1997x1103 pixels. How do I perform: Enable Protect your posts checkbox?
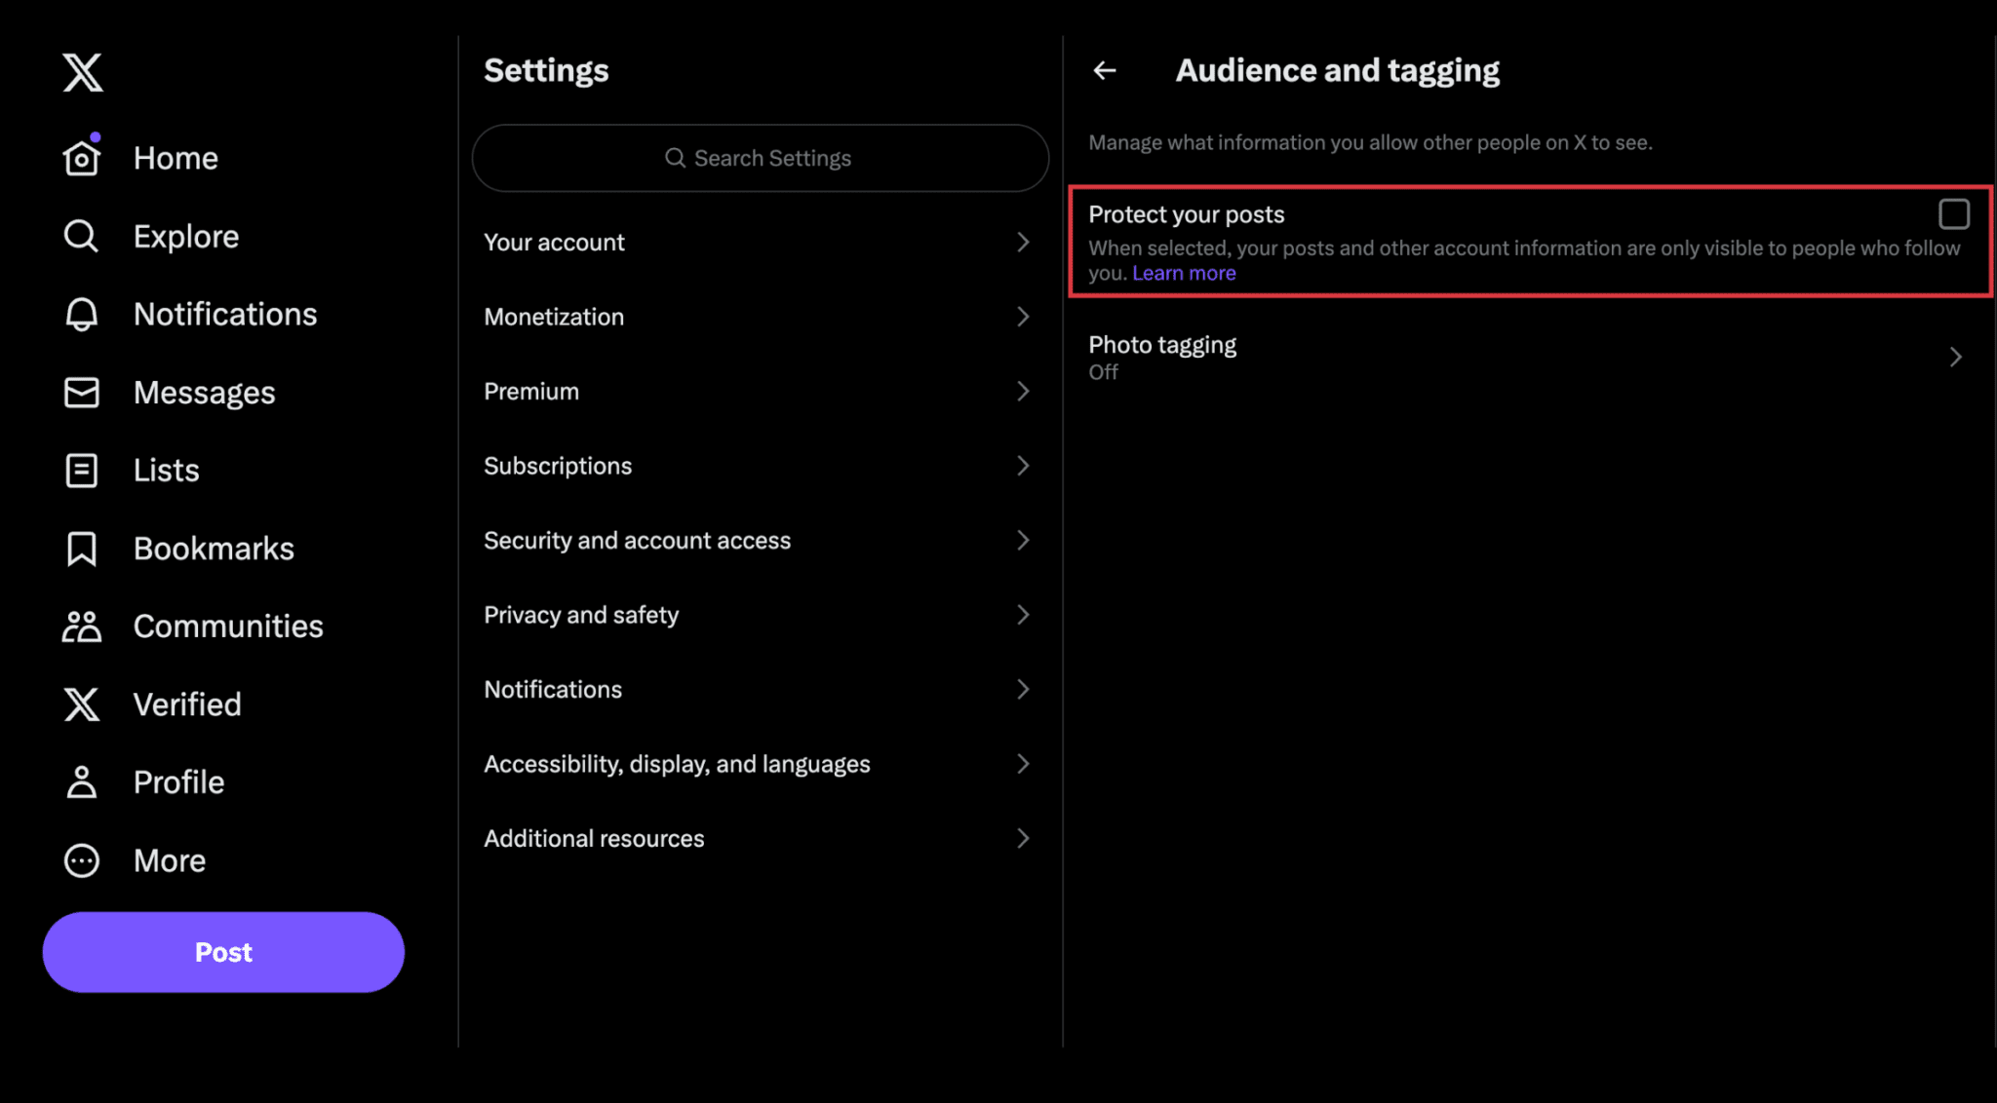click(1953, 213)
